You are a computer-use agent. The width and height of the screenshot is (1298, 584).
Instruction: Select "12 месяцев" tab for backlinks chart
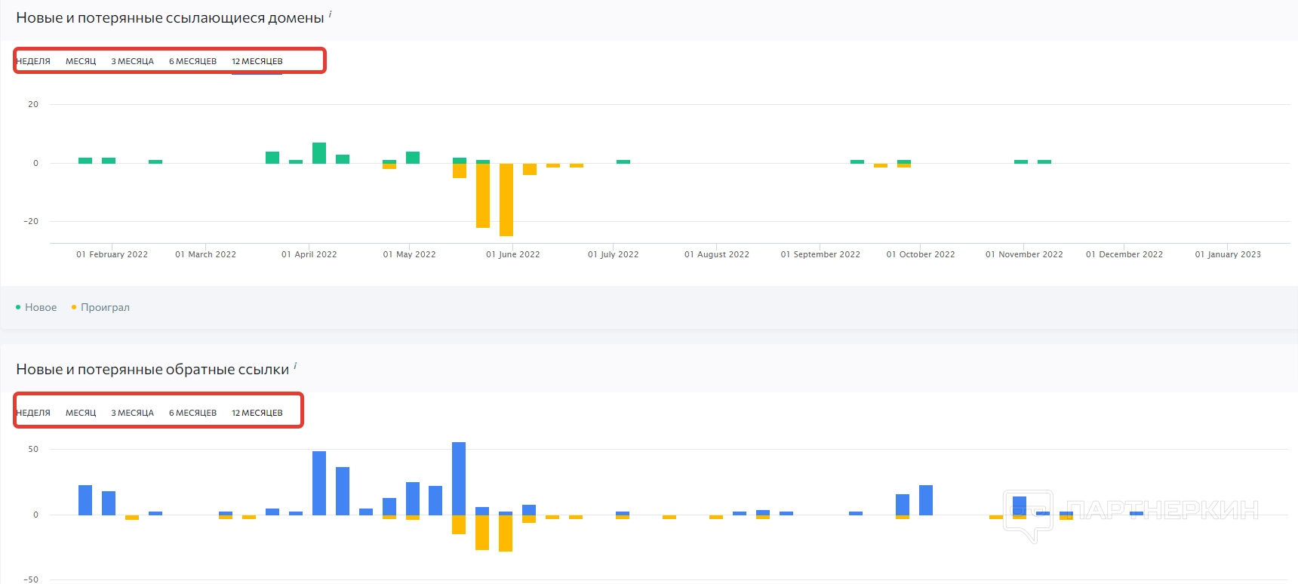pos(257,413)
